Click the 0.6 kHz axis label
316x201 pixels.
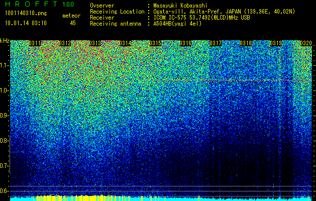4,191
